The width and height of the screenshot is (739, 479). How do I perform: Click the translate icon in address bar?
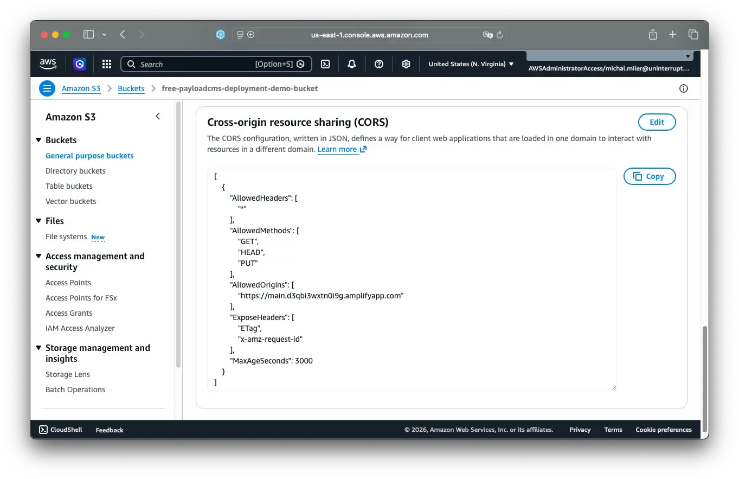pos(487,35)
